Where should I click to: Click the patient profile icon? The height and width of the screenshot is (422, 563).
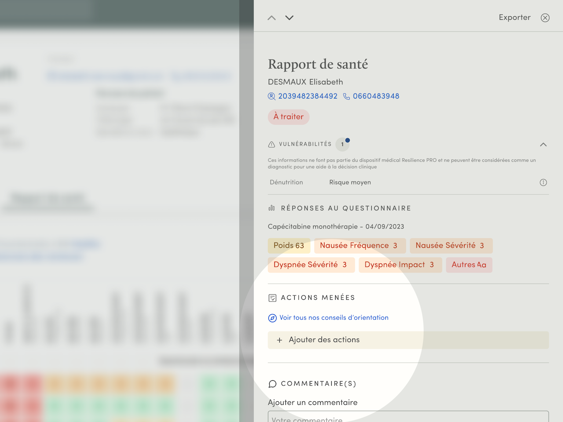[x=272, y=96]
